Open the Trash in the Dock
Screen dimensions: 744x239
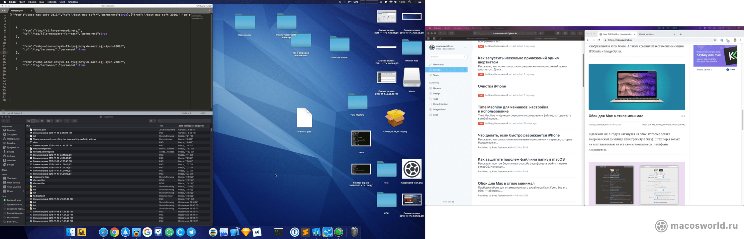[x=354, y=232]
